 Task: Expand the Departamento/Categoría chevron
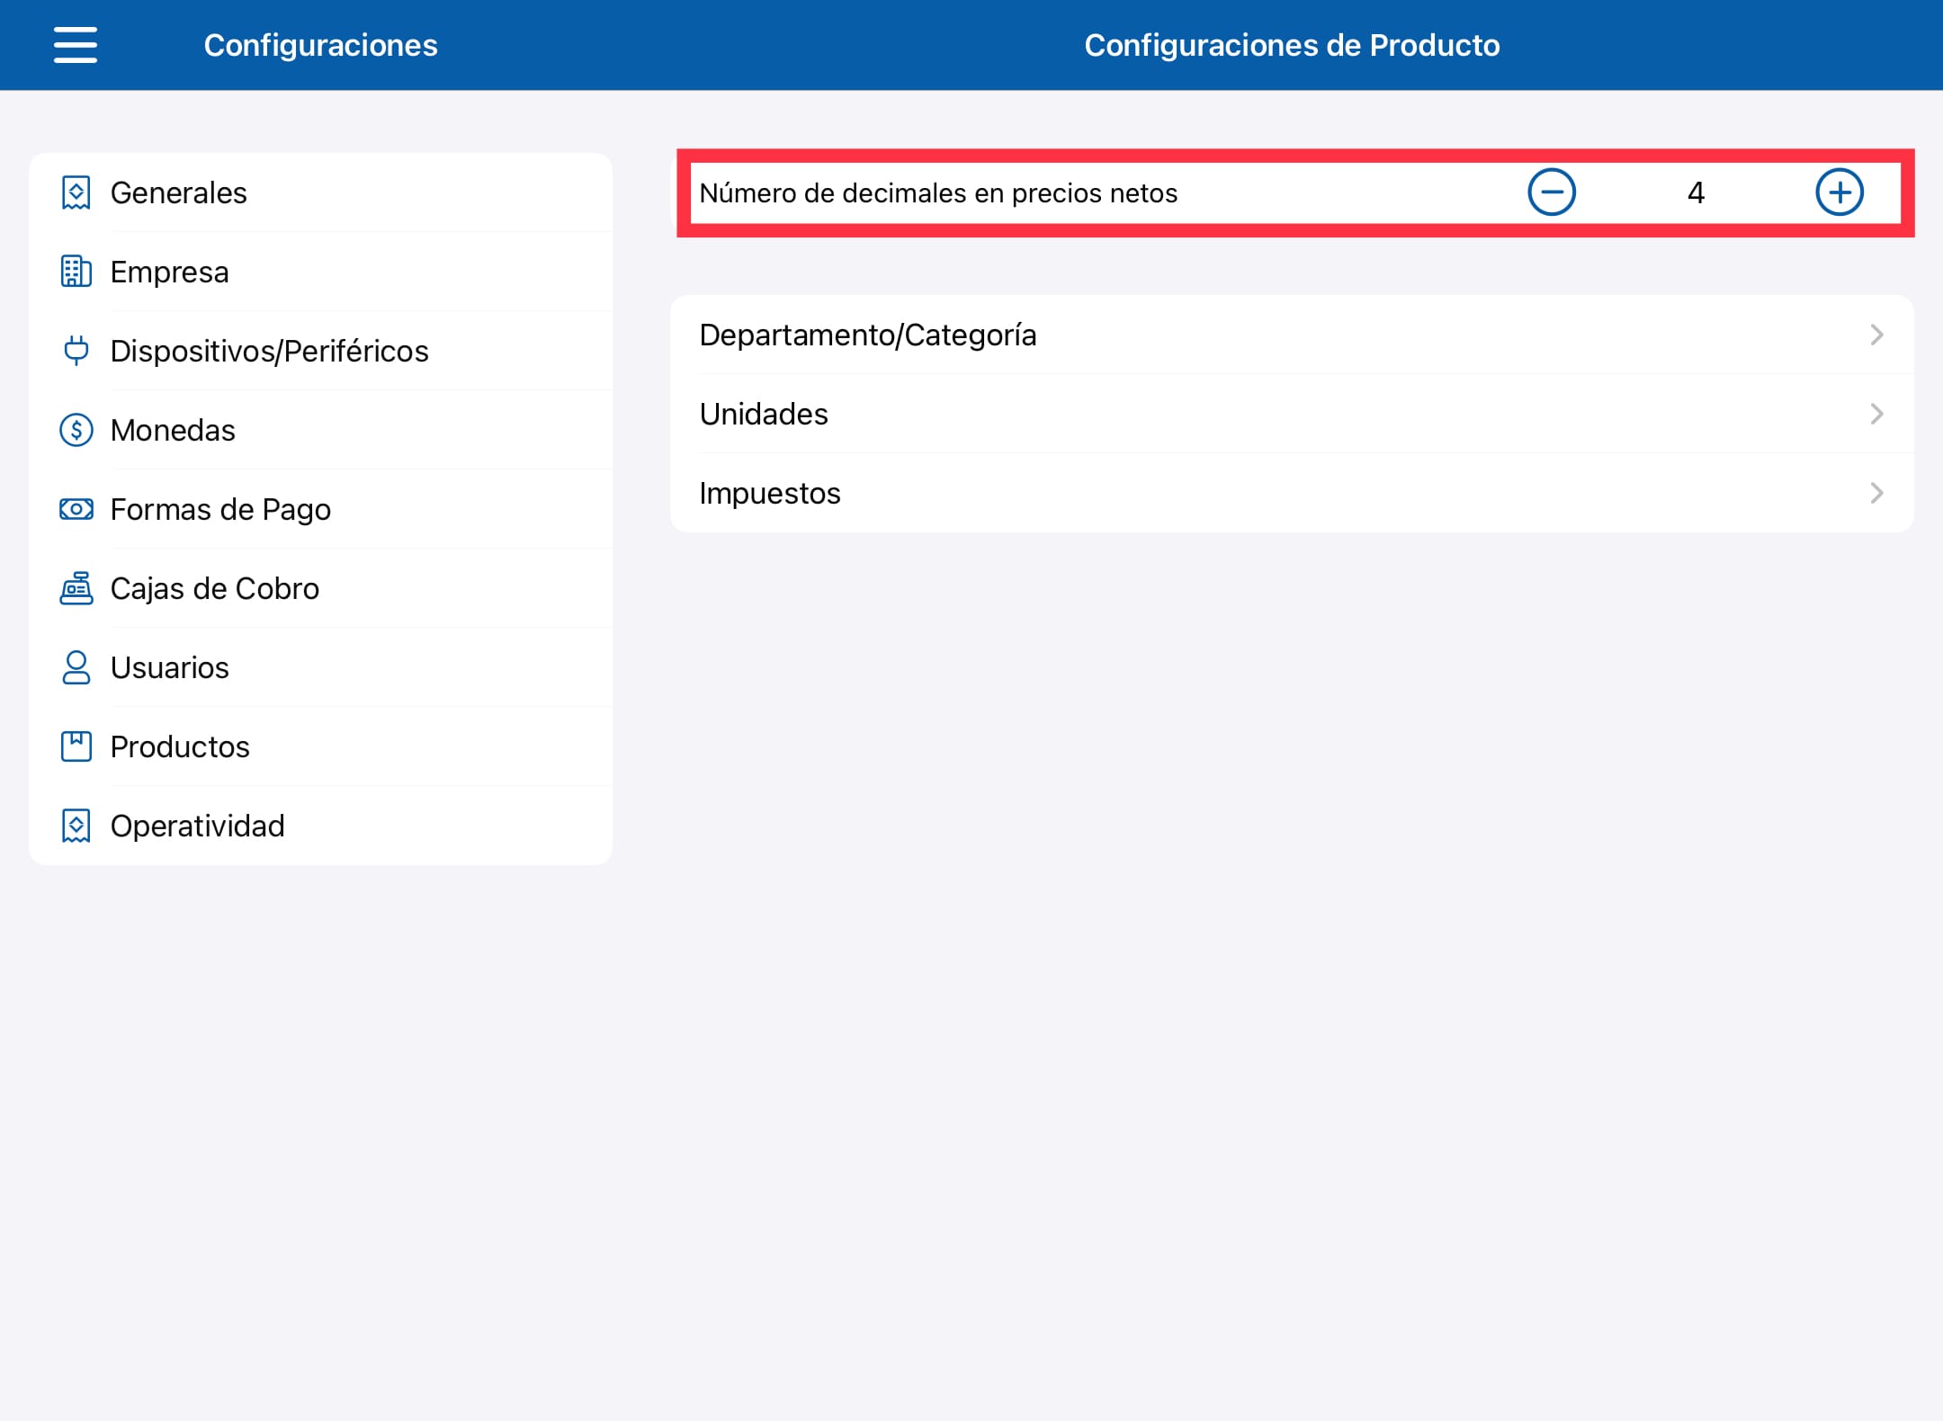(x=1876, y=335)
